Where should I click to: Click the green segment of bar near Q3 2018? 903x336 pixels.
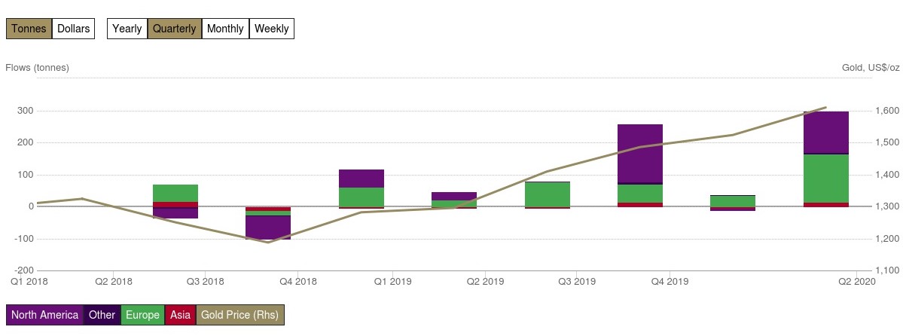click(175, 193)
